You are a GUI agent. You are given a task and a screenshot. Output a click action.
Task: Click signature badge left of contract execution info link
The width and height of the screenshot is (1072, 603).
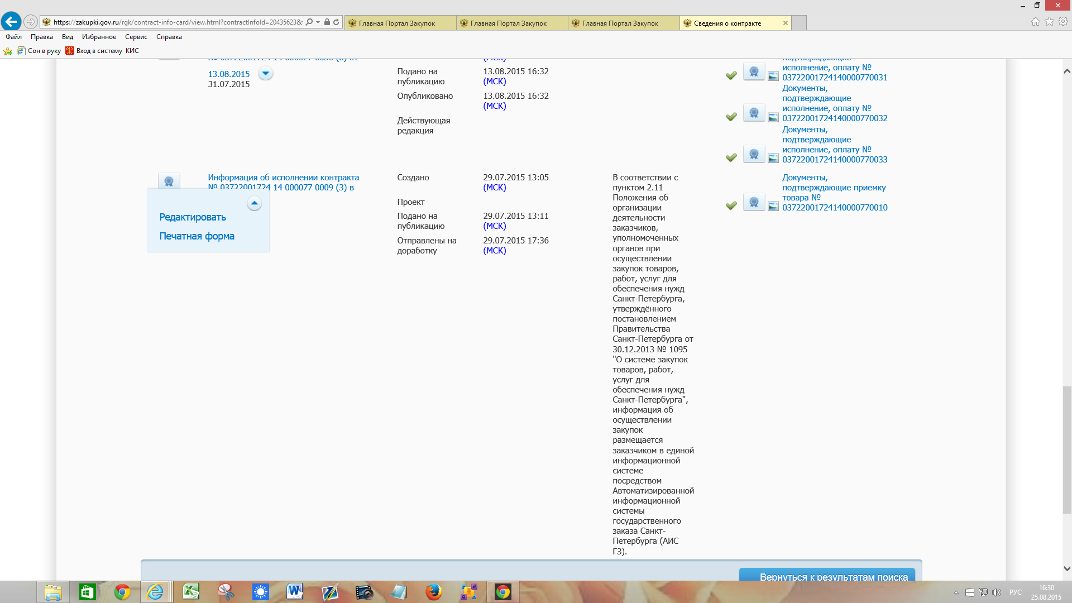coord(169,181)
